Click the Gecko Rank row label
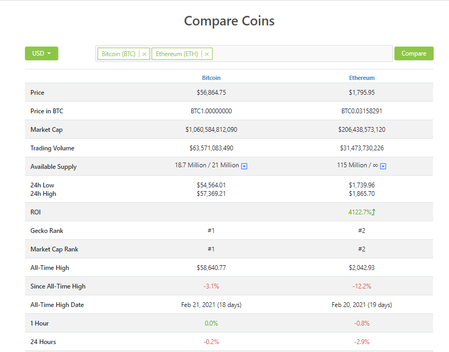 (47, 231)
